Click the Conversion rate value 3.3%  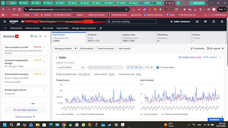click(138, 74)
